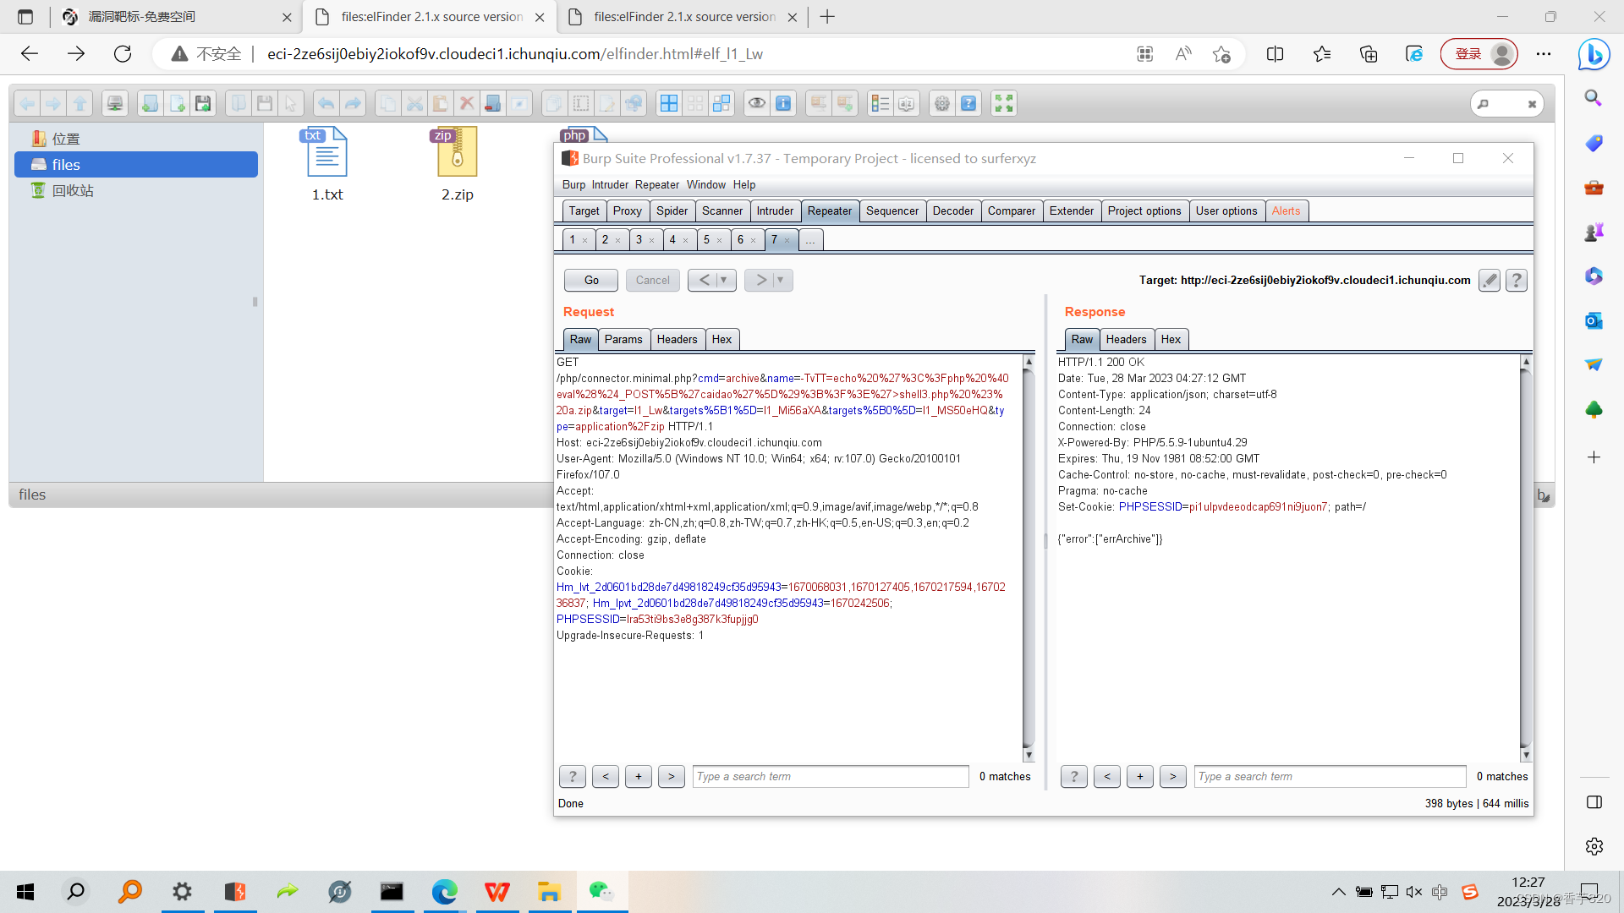This screenshot has height=913, width=1624.
Task: Click the preview eye icon
Action: click(757, 103)
